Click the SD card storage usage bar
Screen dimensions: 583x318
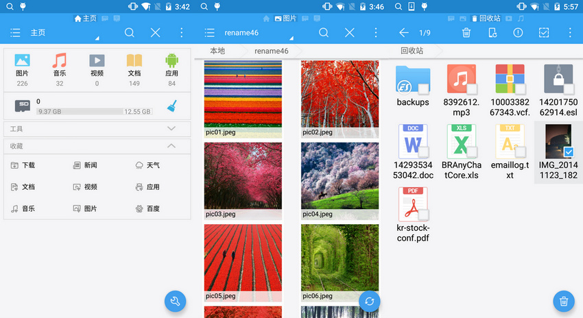point(94,111)
